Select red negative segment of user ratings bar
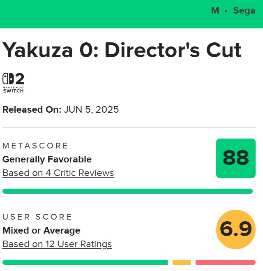The image size is (263, 271). point(226,262)
